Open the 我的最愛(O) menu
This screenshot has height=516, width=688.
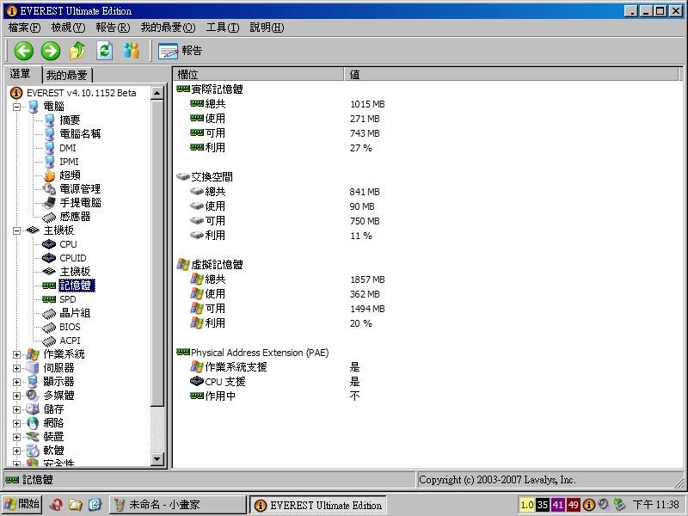168,28
